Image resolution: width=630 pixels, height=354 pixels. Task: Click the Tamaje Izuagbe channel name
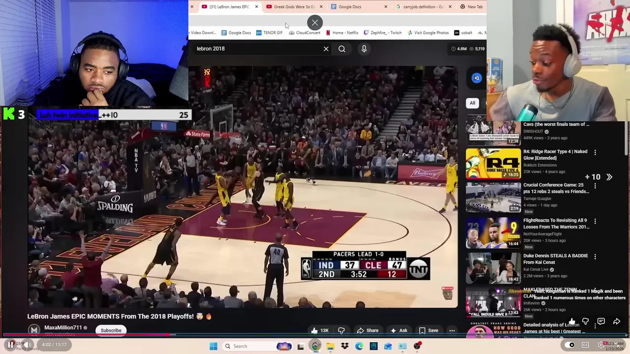click(537, 199)
